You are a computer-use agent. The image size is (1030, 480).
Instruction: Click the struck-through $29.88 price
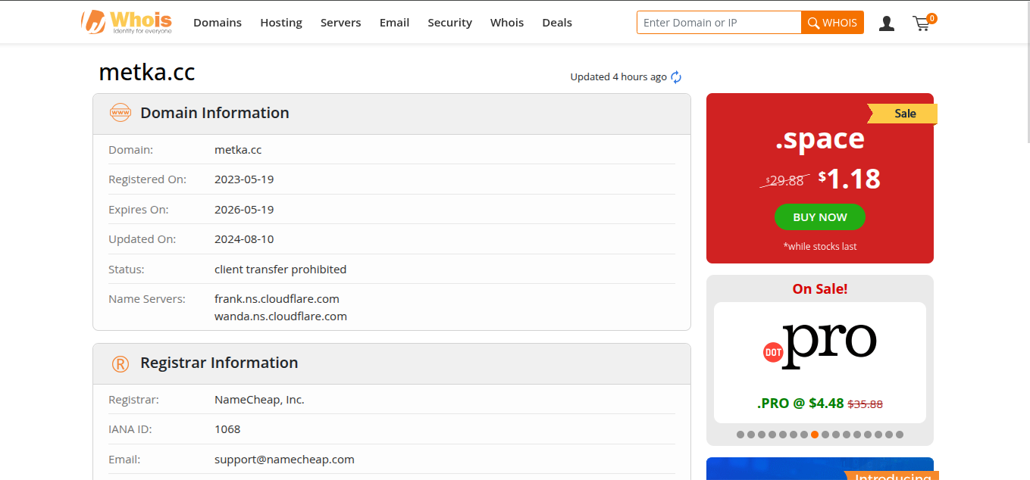tap(784, 181)
